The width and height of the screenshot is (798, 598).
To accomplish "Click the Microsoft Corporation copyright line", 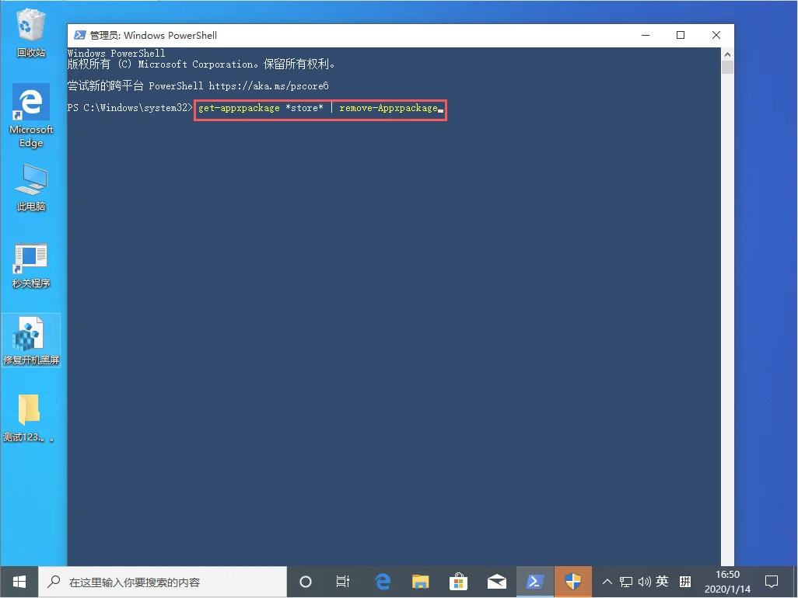I will coord(201,64).
